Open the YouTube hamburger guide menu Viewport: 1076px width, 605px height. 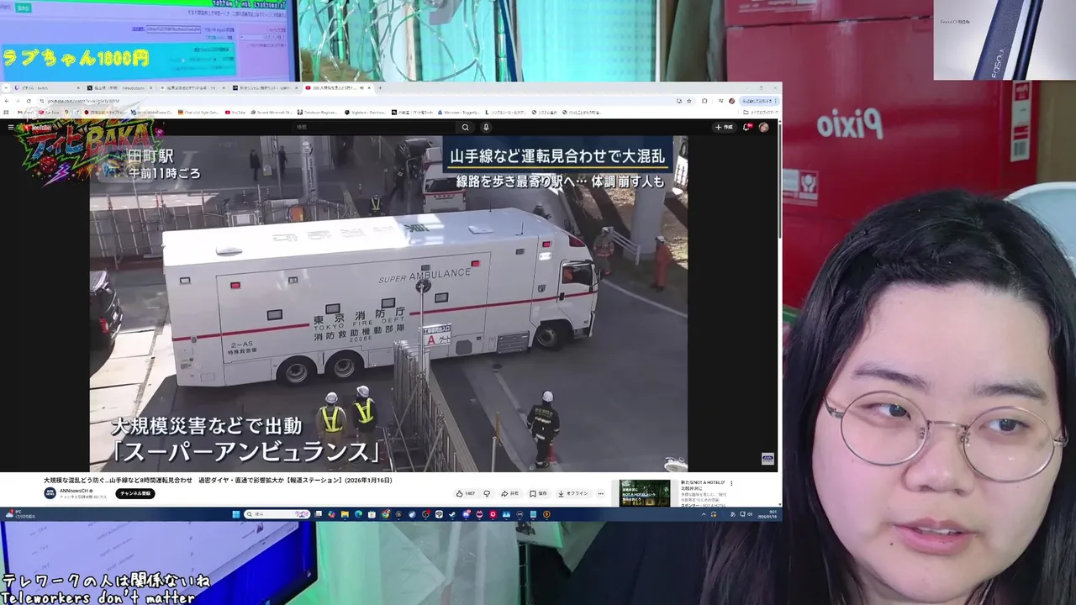click(10, 127)
